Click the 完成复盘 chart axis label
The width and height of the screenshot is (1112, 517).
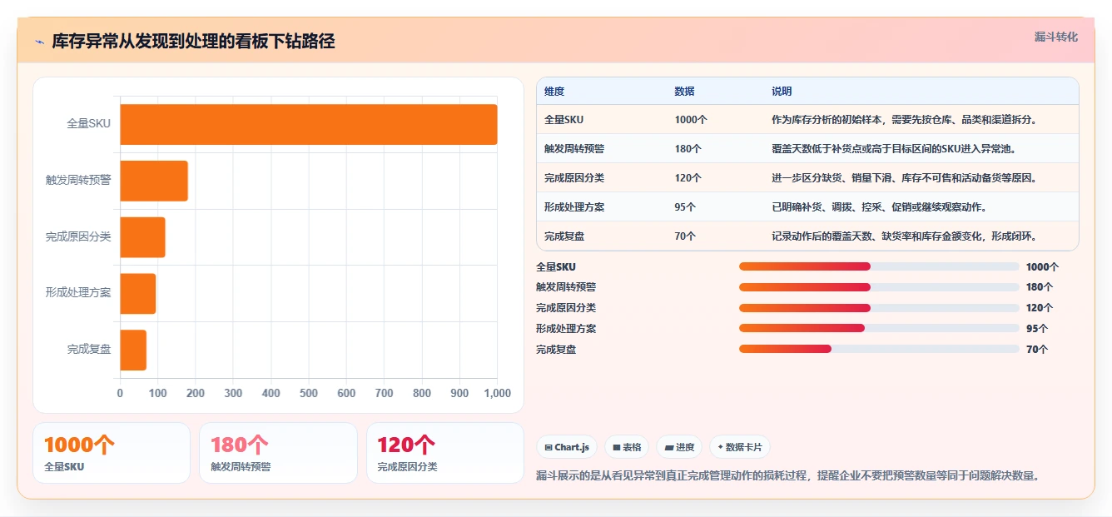89,350
